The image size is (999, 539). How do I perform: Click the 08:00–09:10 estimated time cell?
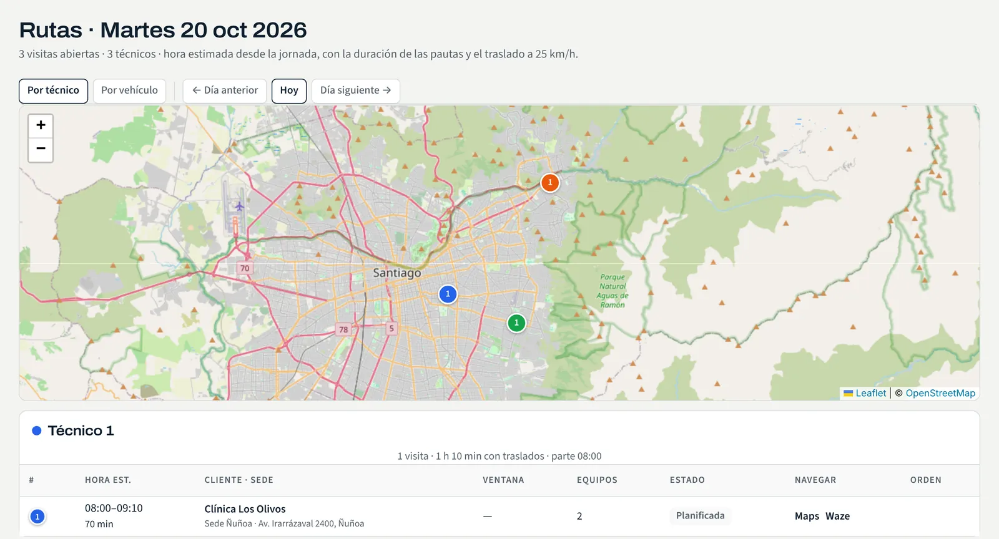coord(114,508)
